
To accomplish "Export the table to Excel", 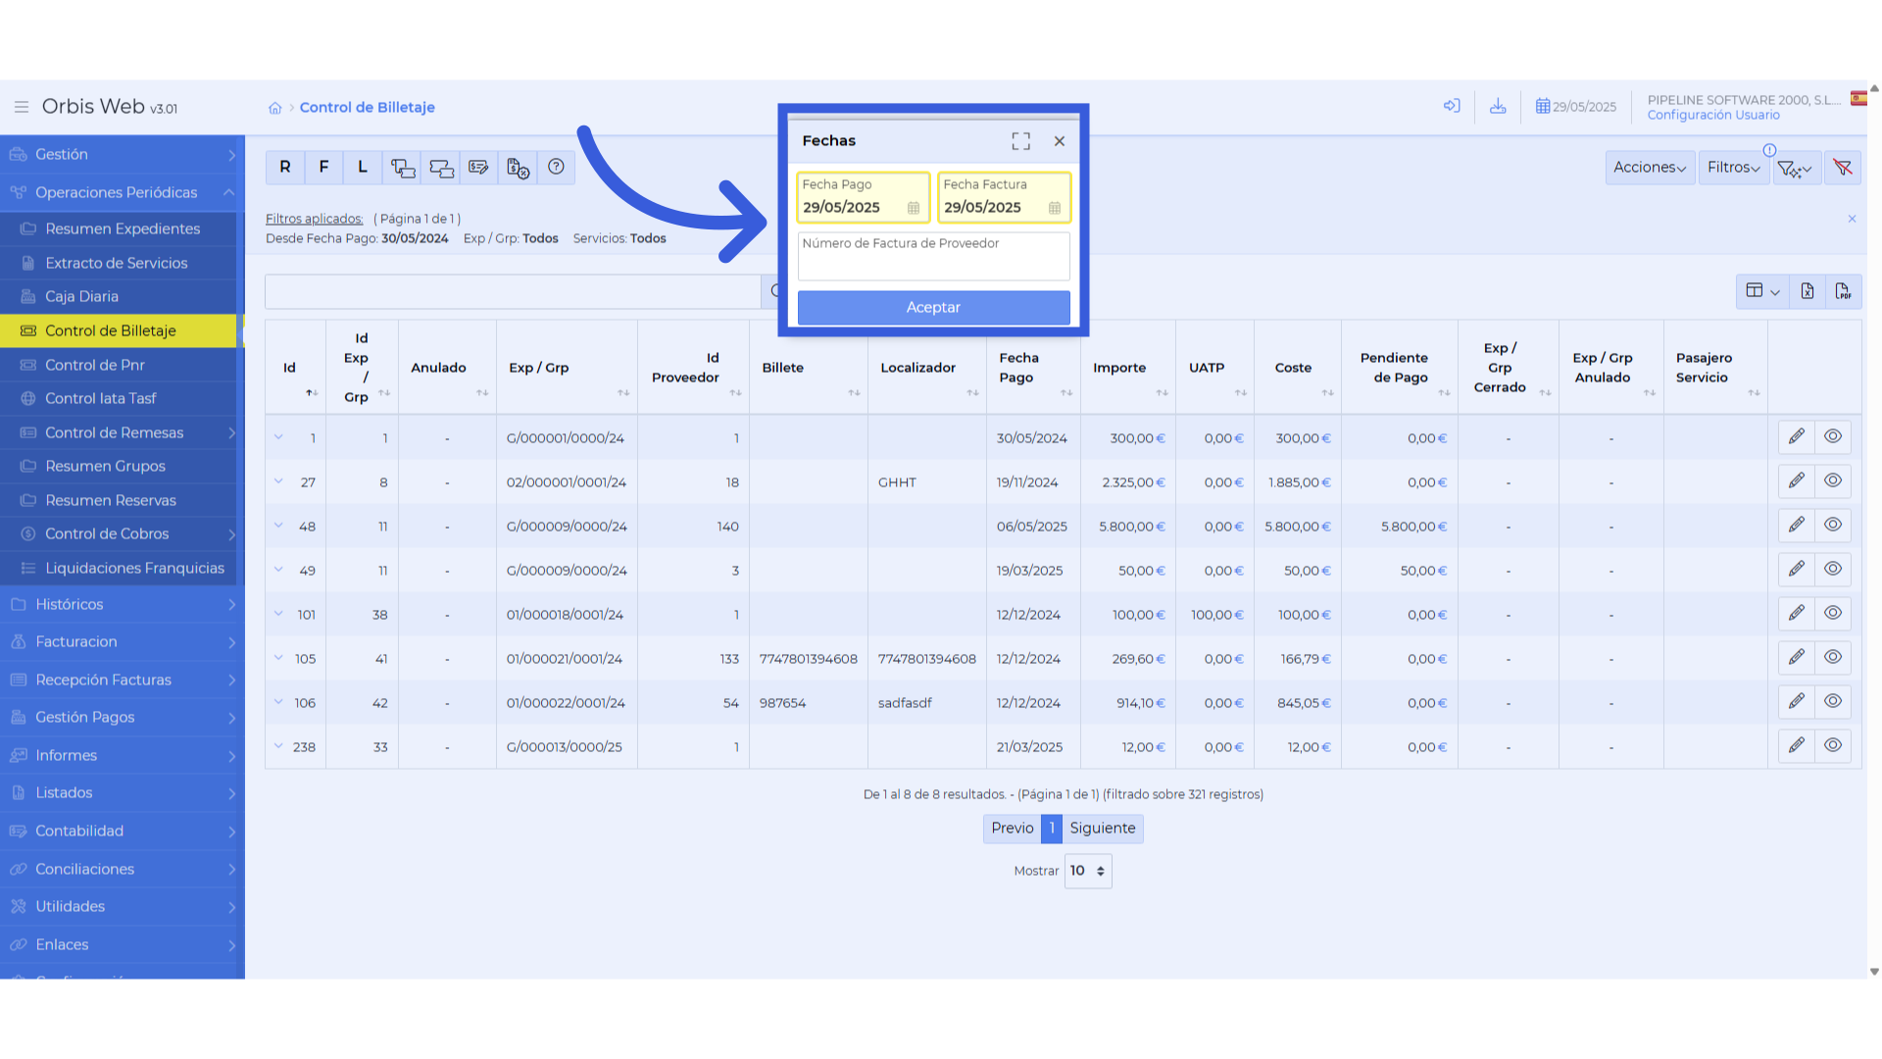I will click(1808, 291).
